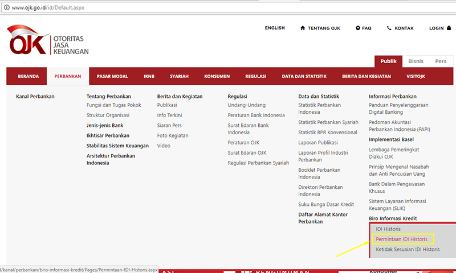Open the Pers tab
This screenshot has width=456, height=273.
click(x=441, y=61)
